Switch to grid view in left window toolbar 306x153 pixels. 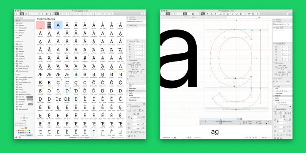pyautogui.click(x=22, y=14)
